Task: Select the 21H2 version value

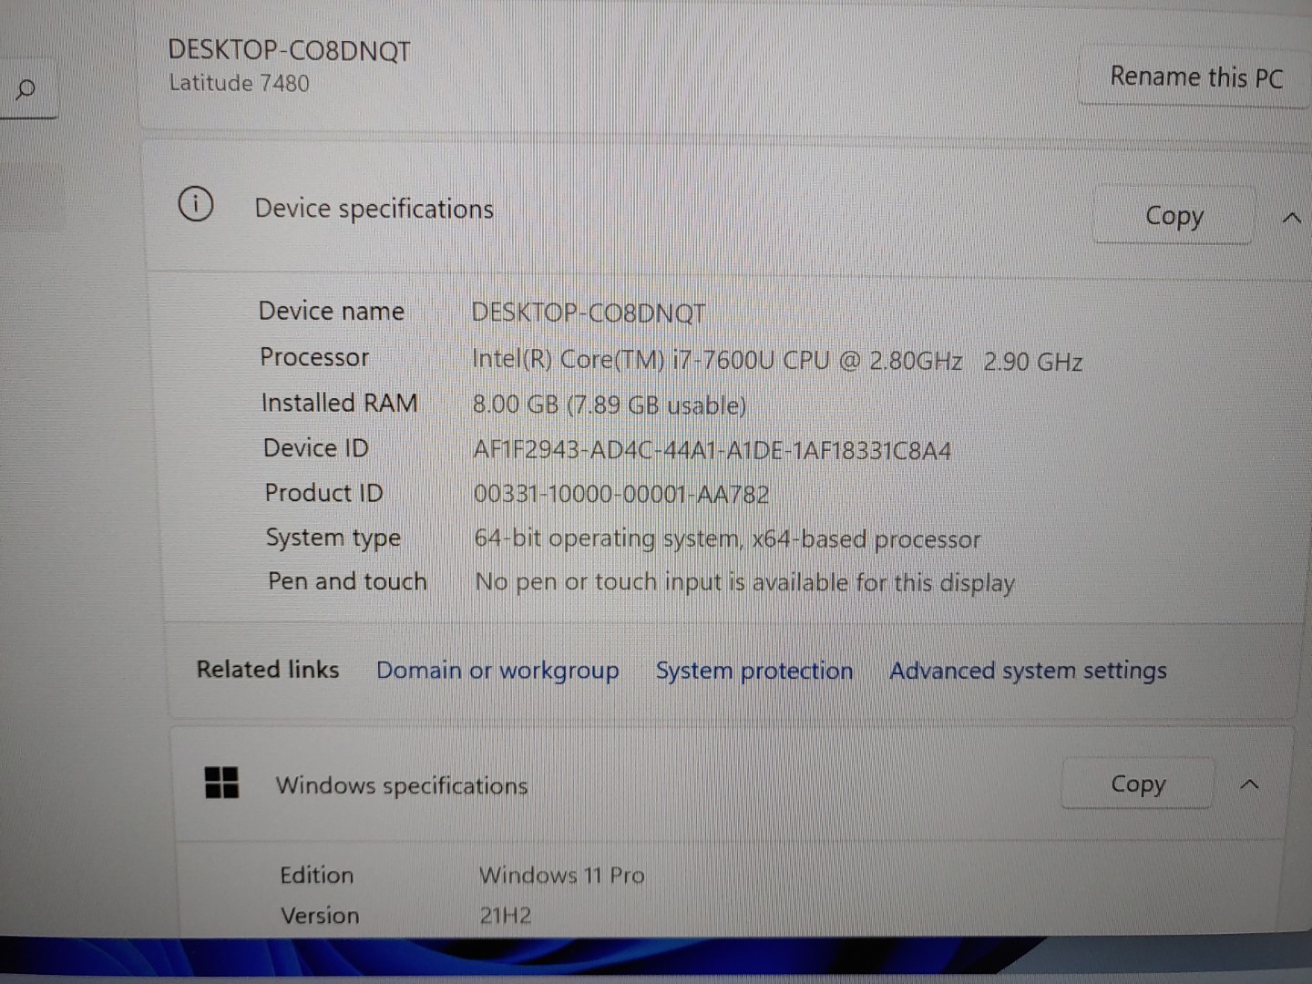Action: [x=506, y=916]
